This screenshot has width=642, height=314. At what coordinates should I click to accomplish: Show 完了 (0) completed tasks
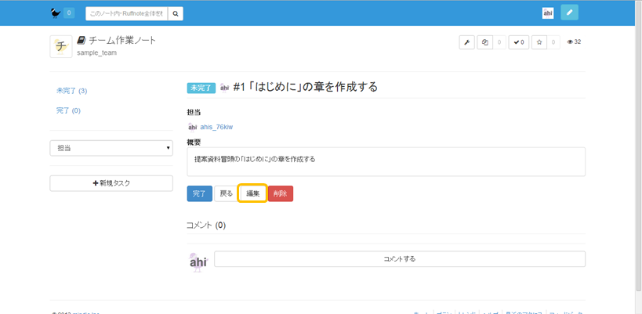(68, 110)
